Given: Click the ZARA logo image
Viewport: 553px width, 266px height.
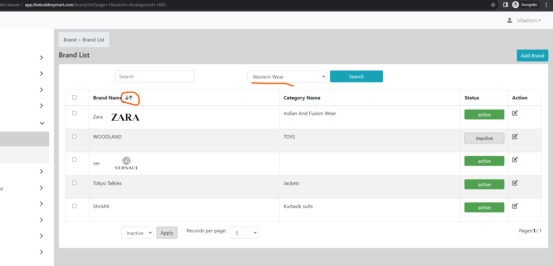Looking at the screenshot, I should coord(125,117).
